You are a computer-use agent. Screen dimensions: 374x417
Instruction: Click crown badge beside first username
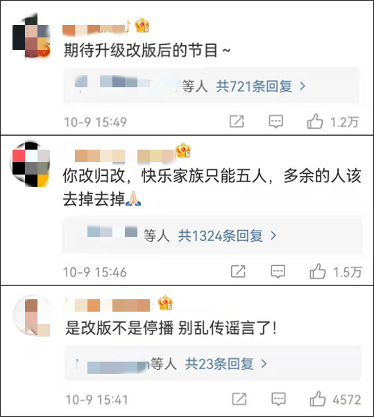pyautogui.click(x=142, y=26)
